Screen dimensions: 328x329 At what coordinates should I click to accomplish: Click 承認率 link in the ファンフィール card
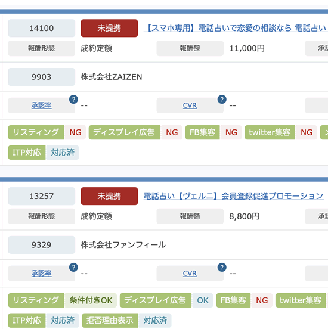pyautogui.click(x=41, y=273)
